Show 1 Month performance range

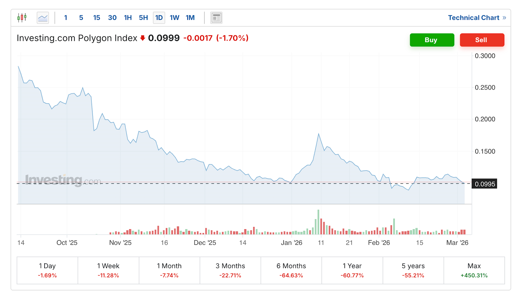point(169,270)
